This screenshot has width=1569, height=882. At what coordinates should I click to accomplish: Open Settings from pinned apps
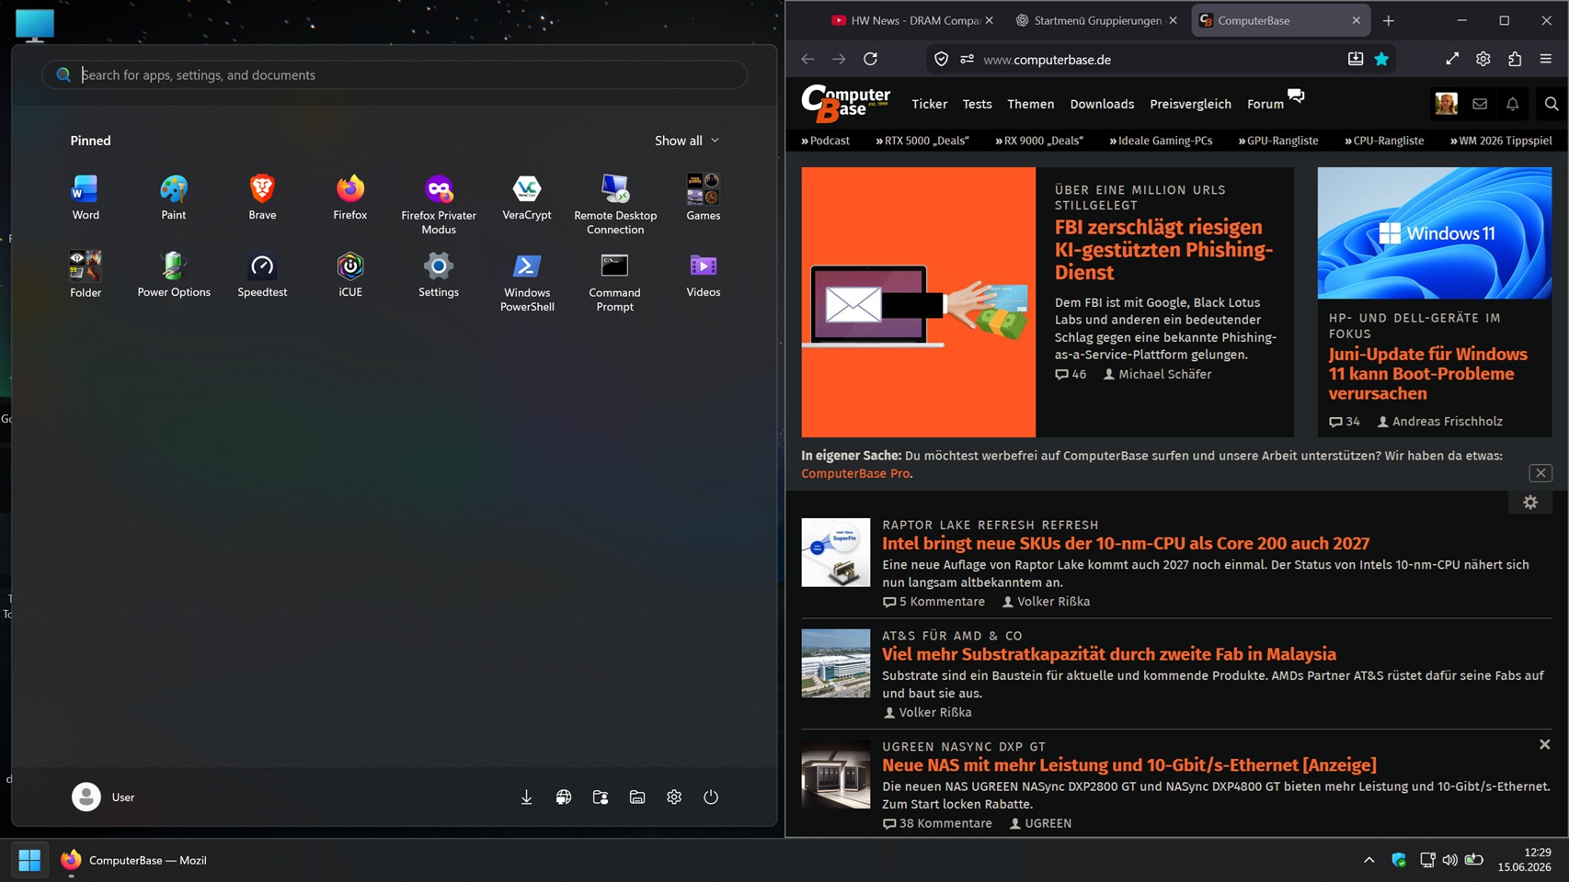point(439,274)
